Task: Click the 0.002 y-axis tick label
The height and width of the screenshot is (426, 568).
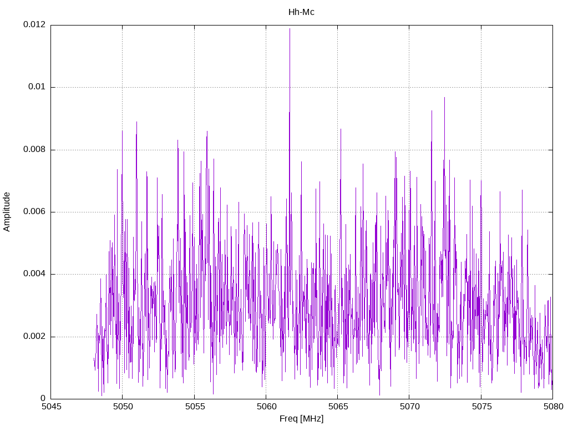Action: coord(34,336)
